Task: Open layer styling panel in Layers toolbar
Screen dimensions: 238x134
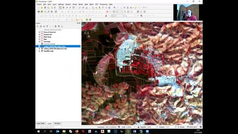Action: (x=37, y=26)
